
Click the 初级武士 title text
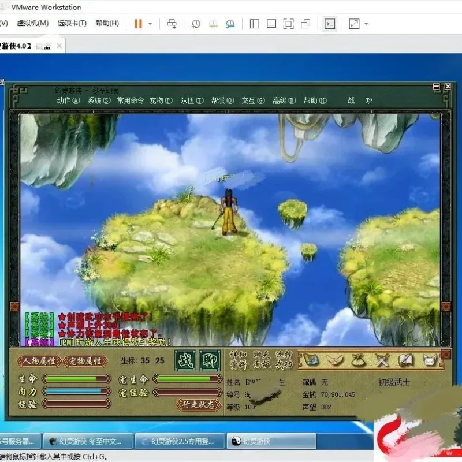394,382
